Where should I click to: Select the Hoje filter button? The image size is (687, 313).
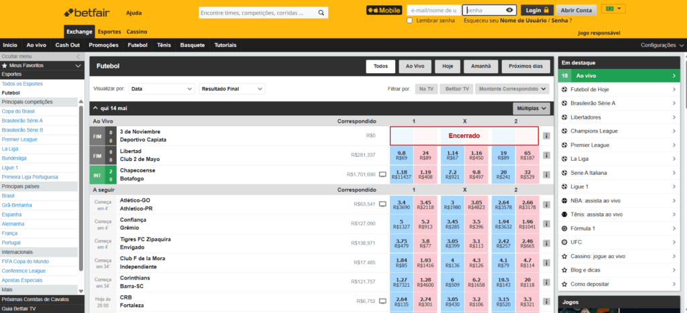pyautogui.click(x=447, y=66)
